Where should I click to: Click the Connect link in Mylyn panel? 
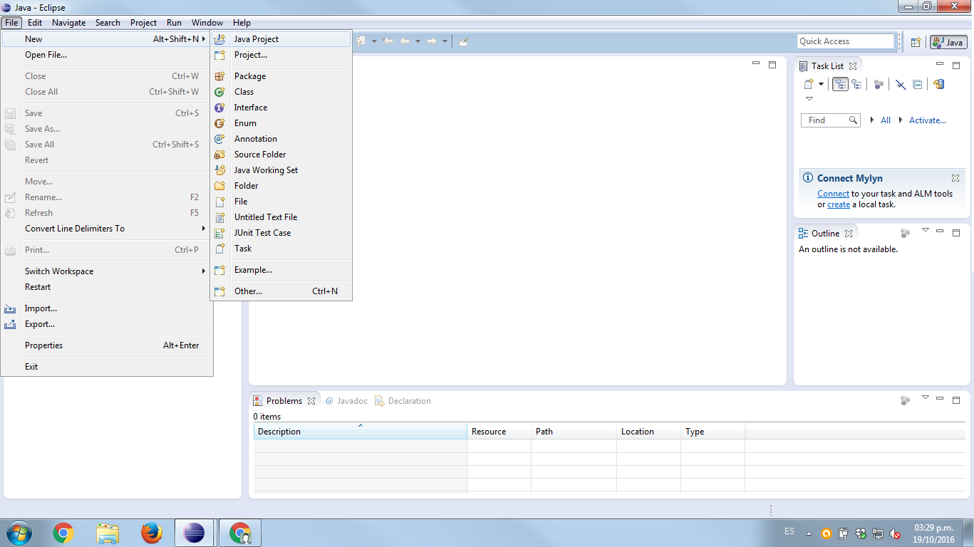833,194
